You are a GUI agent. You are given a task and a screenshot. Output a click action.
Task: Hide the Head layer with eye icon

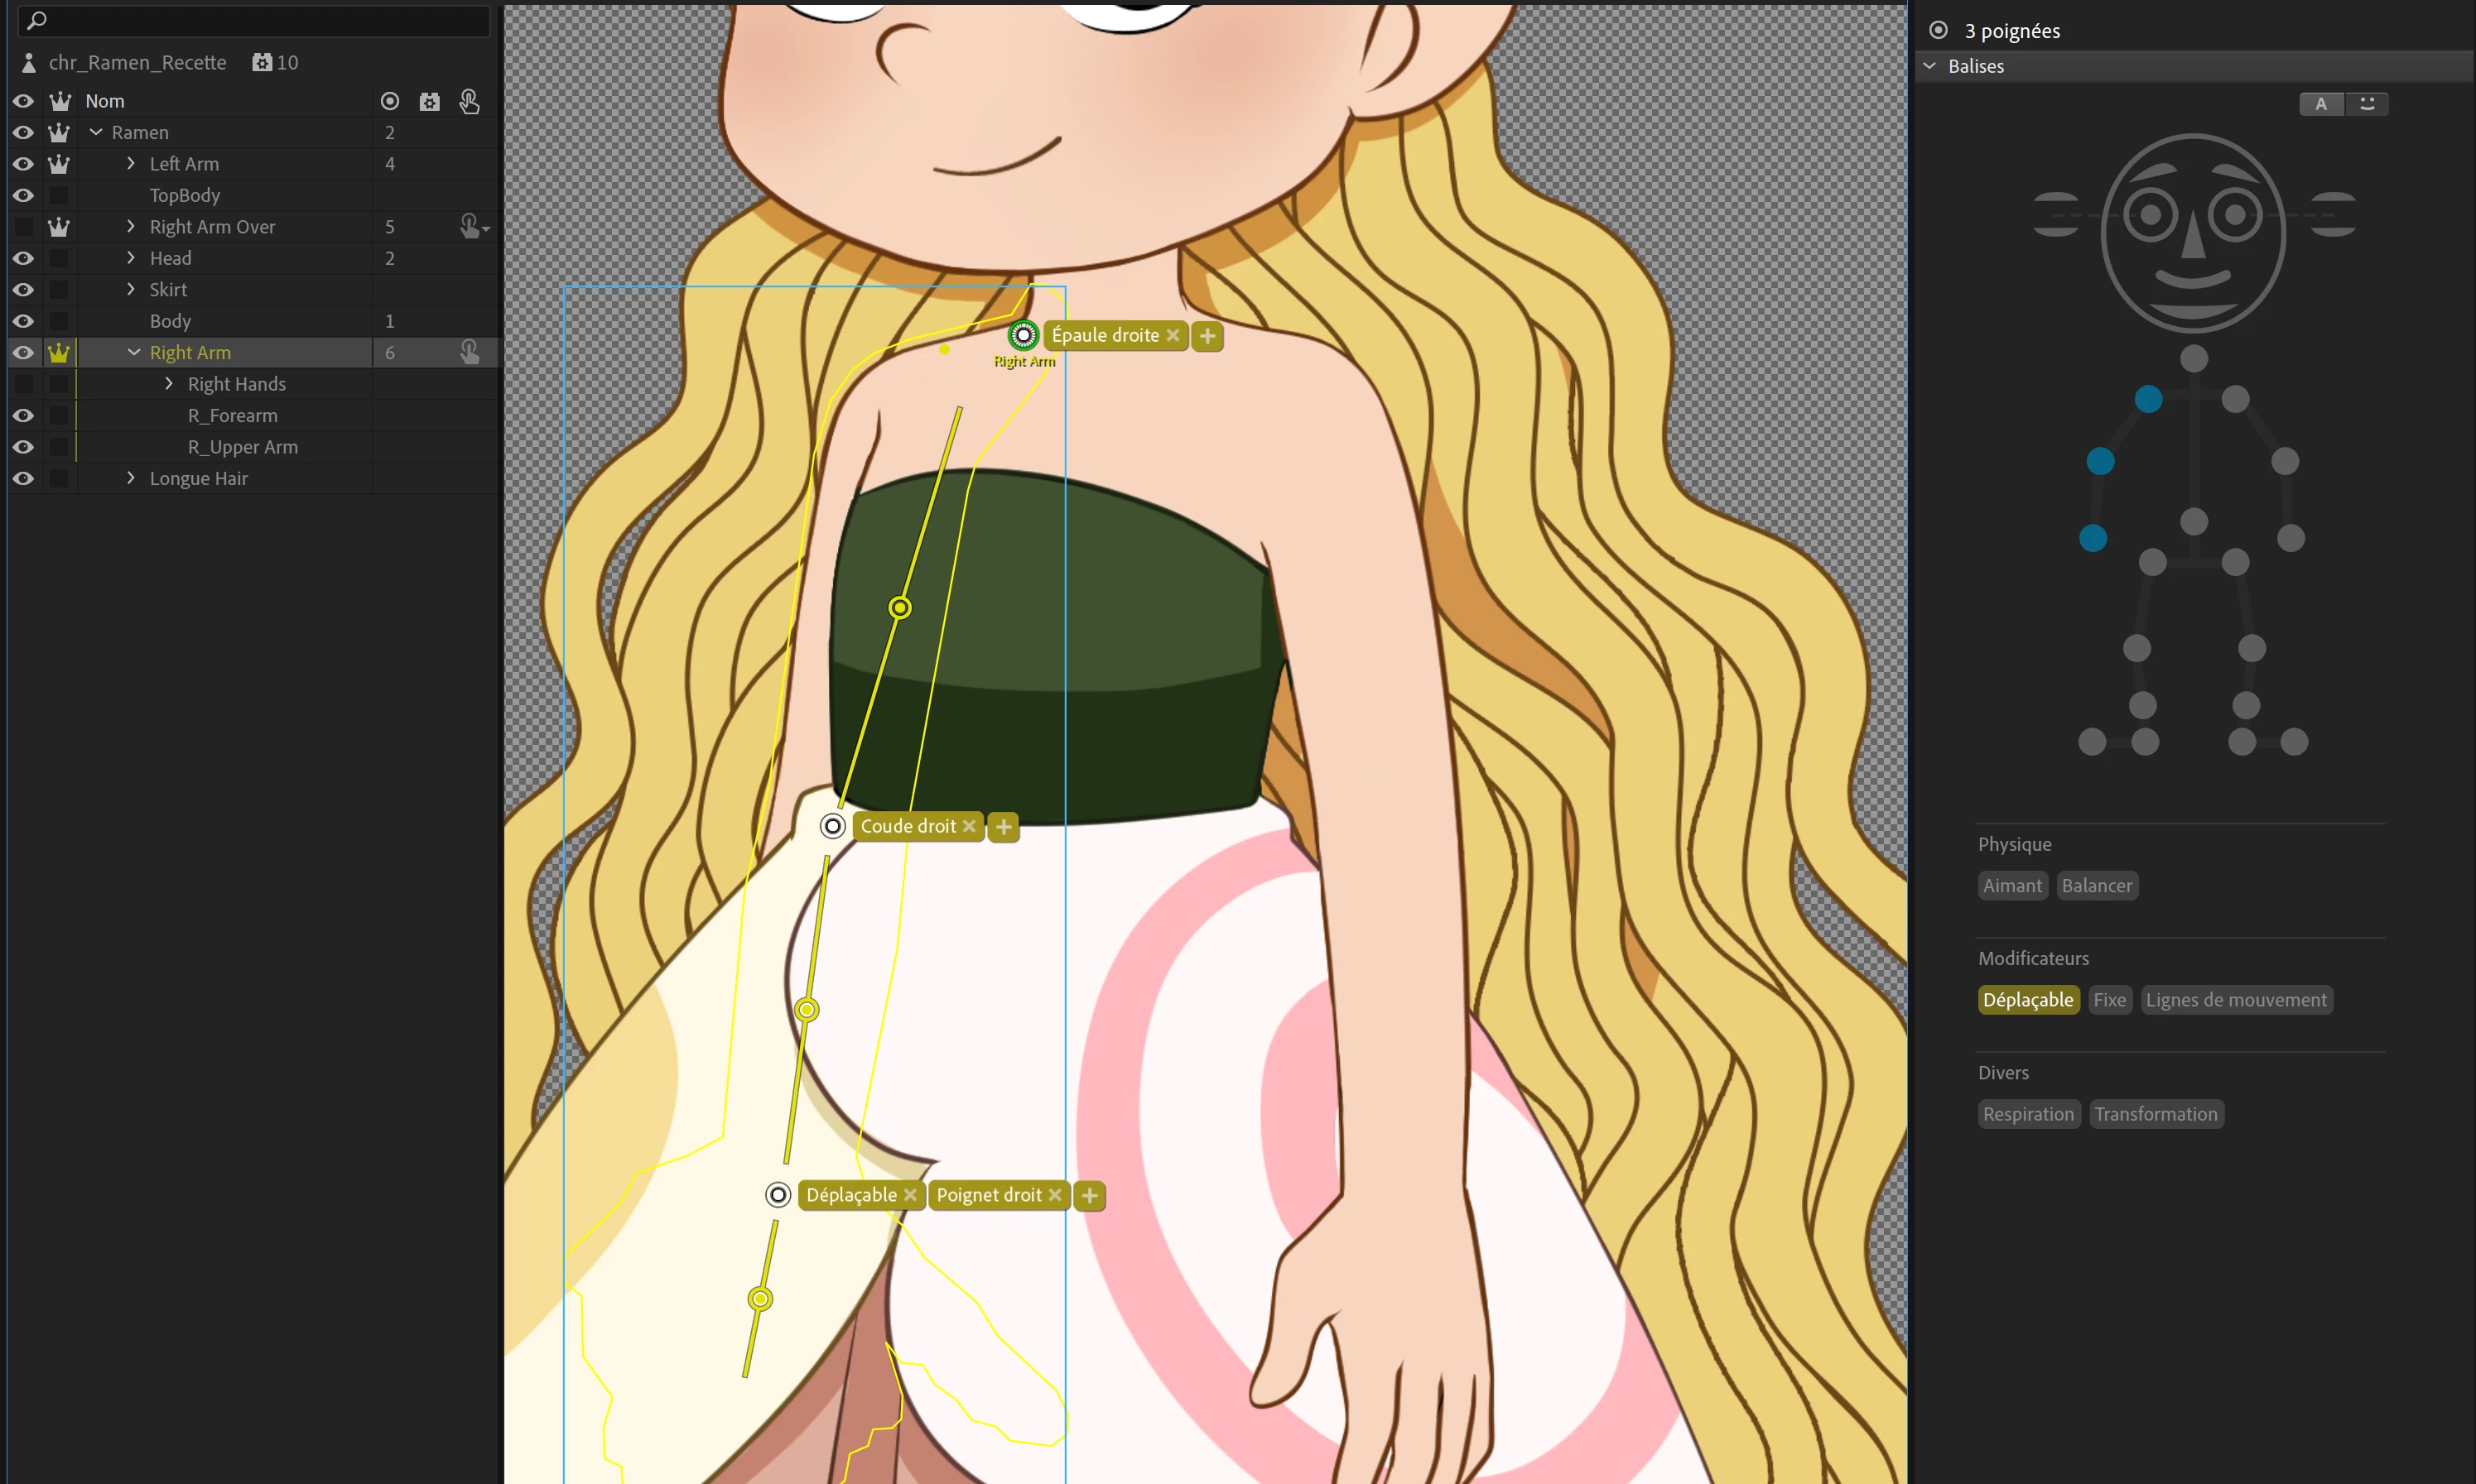pos(23,258)
